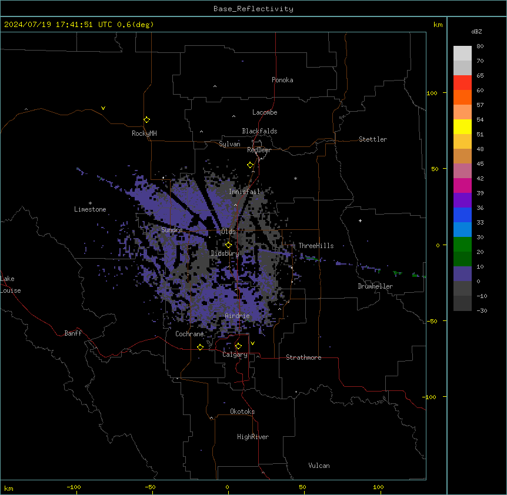Viewport: 507px width, 495px height.
Task: Click the yellow legend swatch near 54 dBZ
Action: tap(462, 126)
